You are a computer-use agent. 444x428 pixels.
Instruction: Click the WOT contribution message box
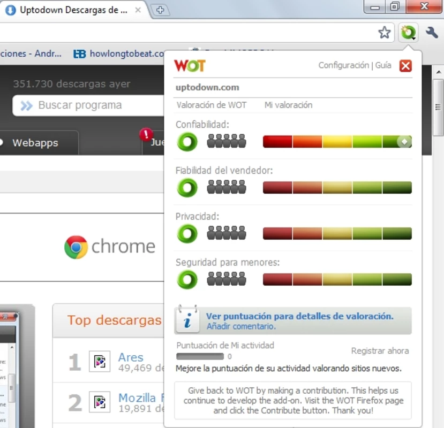[293, 400]
